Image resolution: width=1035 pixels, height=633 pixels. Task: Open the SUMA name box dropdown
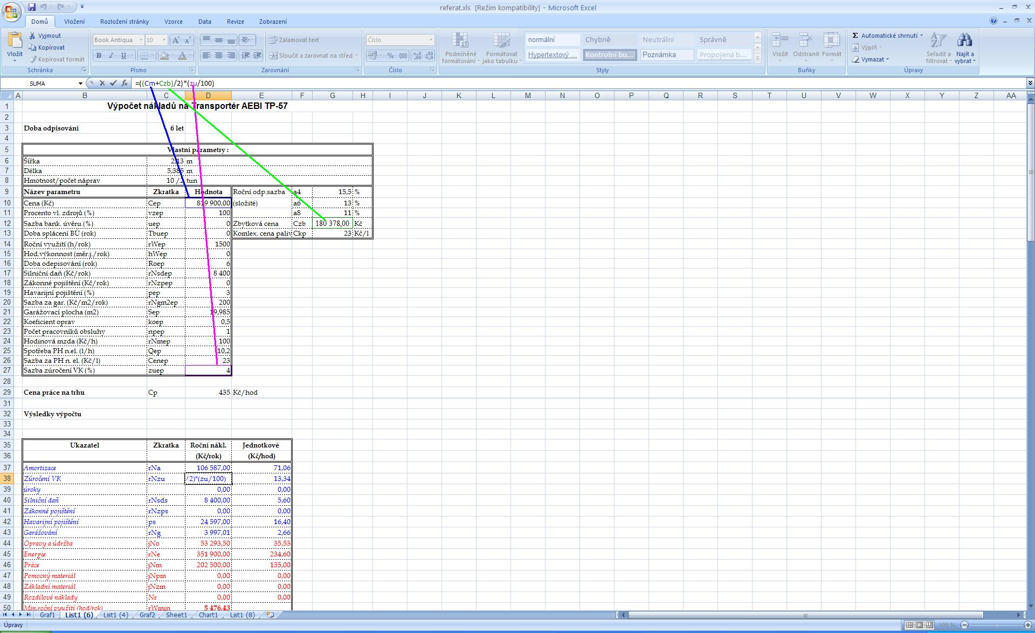[x=80, y=84]
